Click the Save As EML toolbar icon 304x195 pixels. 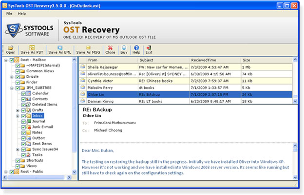[x=60, y=48]
